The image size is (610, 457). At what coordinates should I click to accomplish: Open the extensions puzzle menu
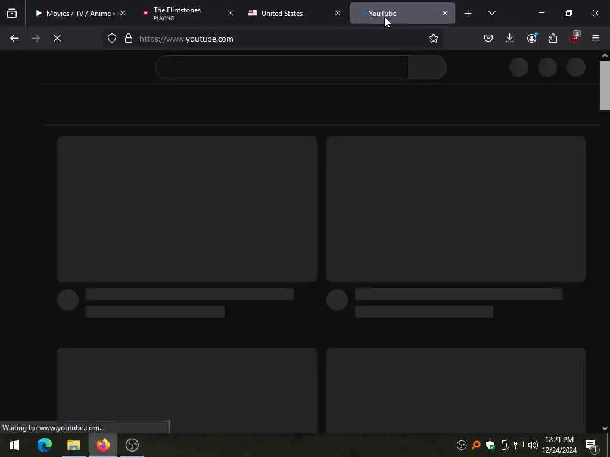click(553, 38)
